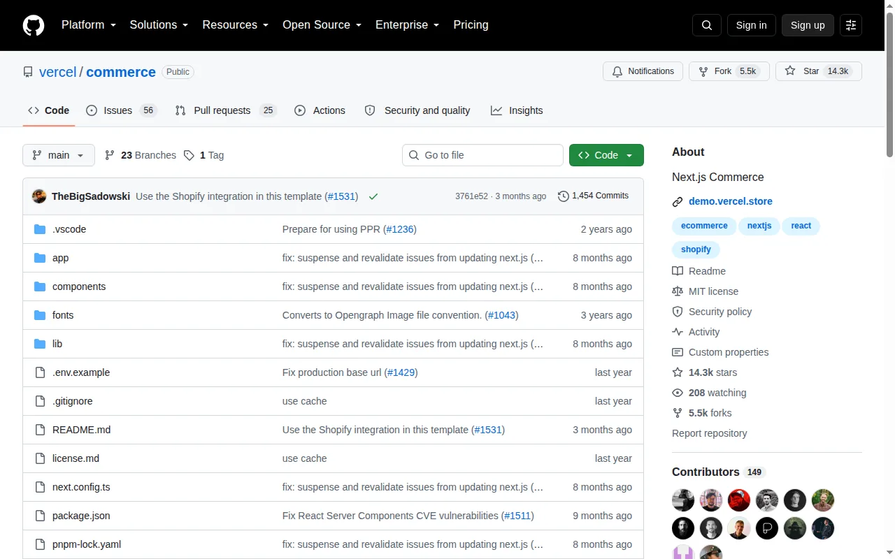Open the #1531 link in latest commit message
The image size is (895, 559).
[342, 196]
